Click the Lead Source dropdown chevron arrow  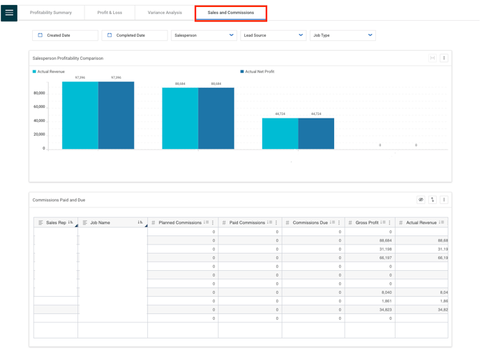click(301, 35)
